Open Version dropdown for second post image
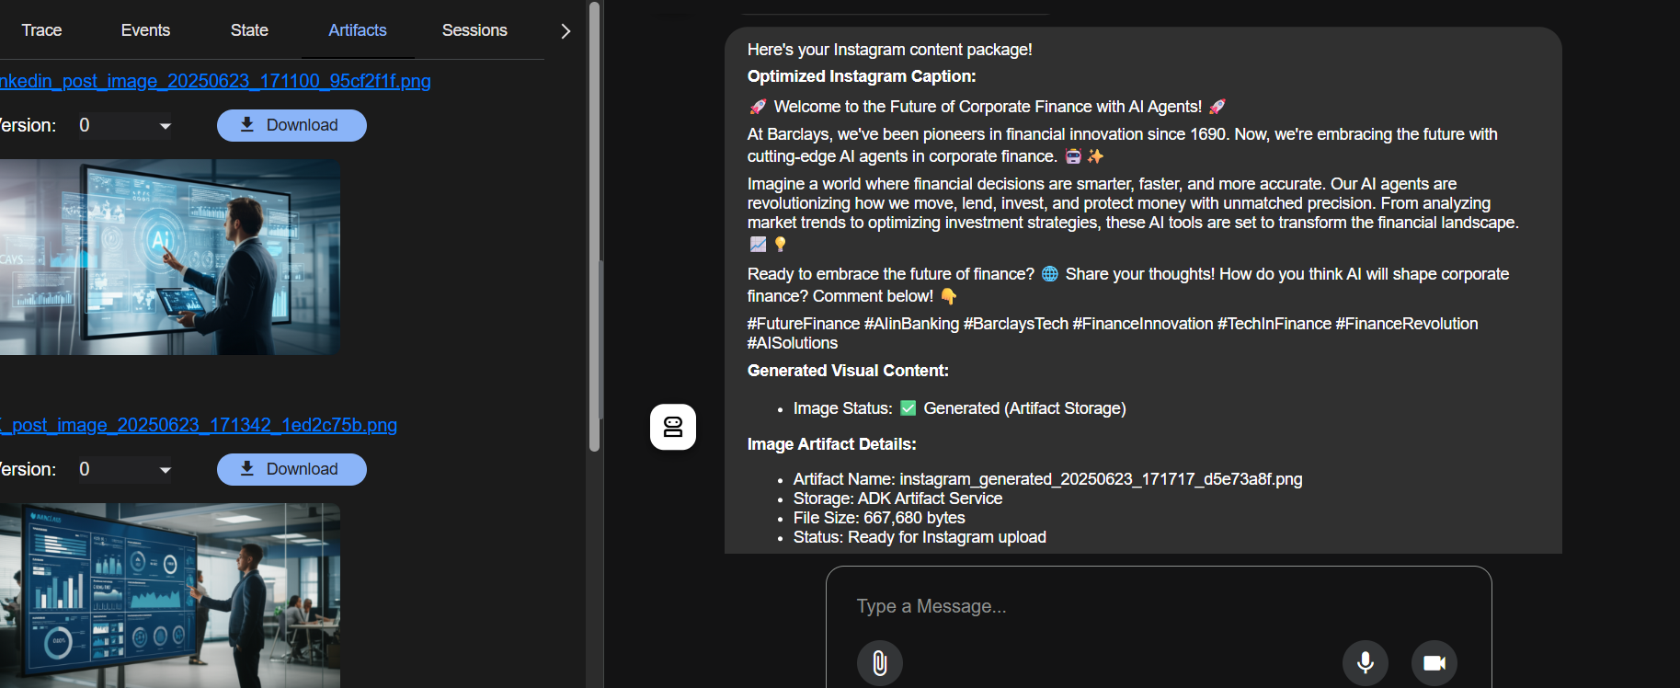 point(124,469)
